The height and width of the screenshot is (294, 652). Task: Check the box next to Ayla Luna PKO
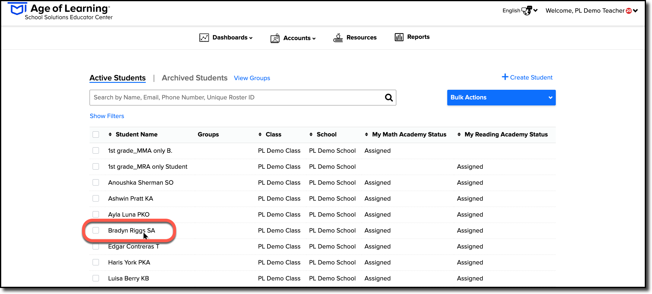[96, 214]
